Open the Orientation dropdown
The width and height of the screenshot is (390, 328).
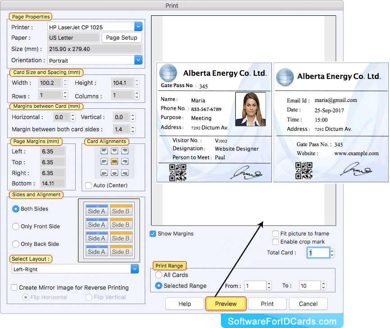coord(138,60)
